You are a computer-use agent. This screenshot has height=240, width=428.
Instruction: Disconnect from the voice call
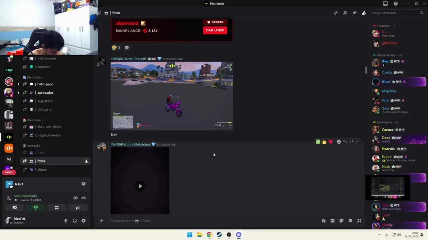click(84, 198)
